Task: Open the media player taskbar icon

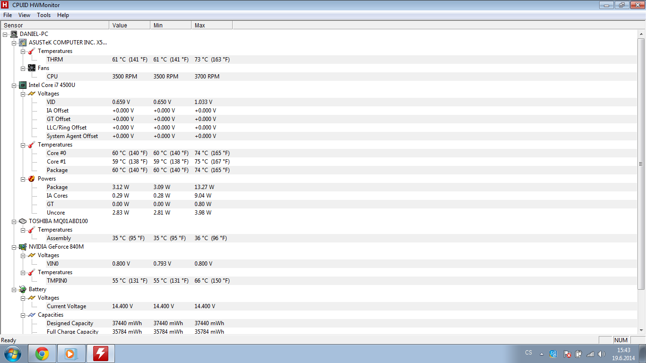Action: 71,354
